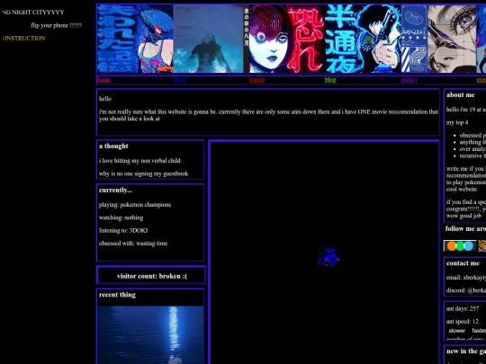Screen dimensions: 486x364
Task: Click the discord handle line in the contact box
Action: click(466, 290)
